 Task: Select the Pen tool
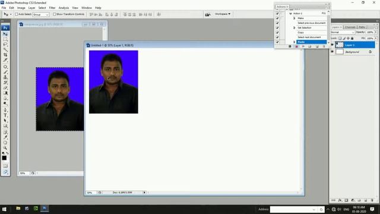pos(5,110)
